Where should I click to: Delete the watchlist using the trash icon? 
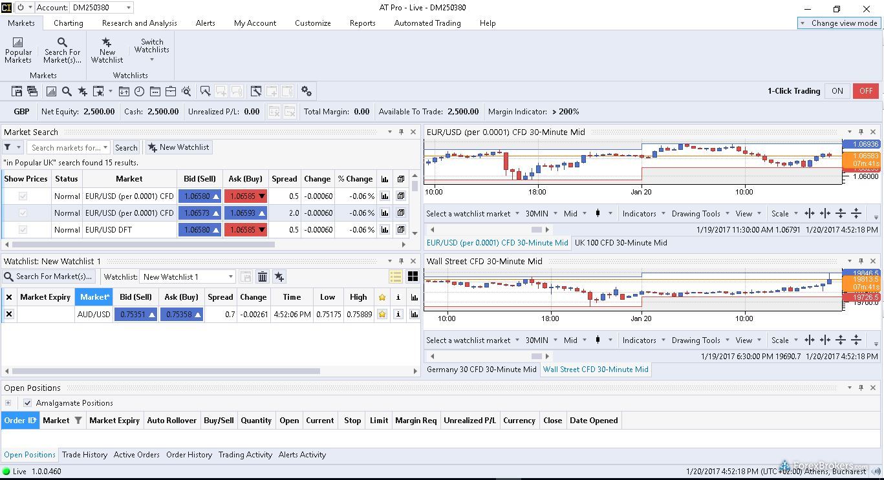click(263, 277)
